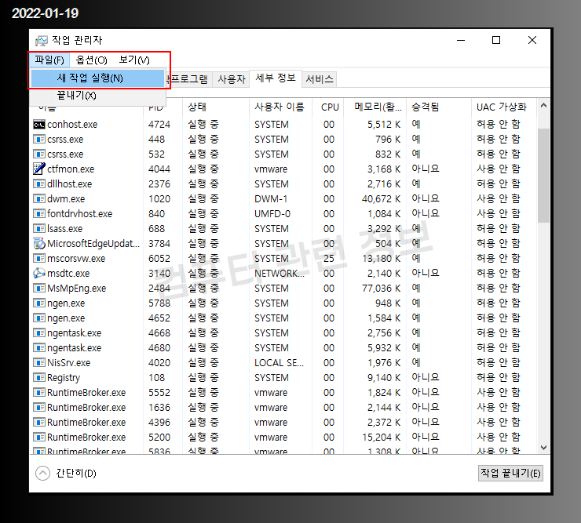Select RuntimeBroker.exe with PID 1636
The image size is (581, 523).
point(284,408)
